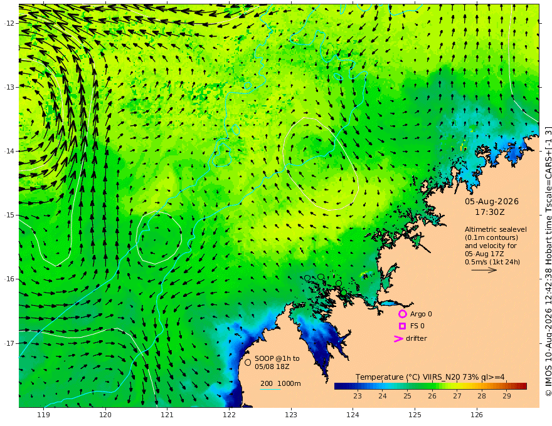
Task: Click latitude axis label '-17'
Action: (10, 343)
